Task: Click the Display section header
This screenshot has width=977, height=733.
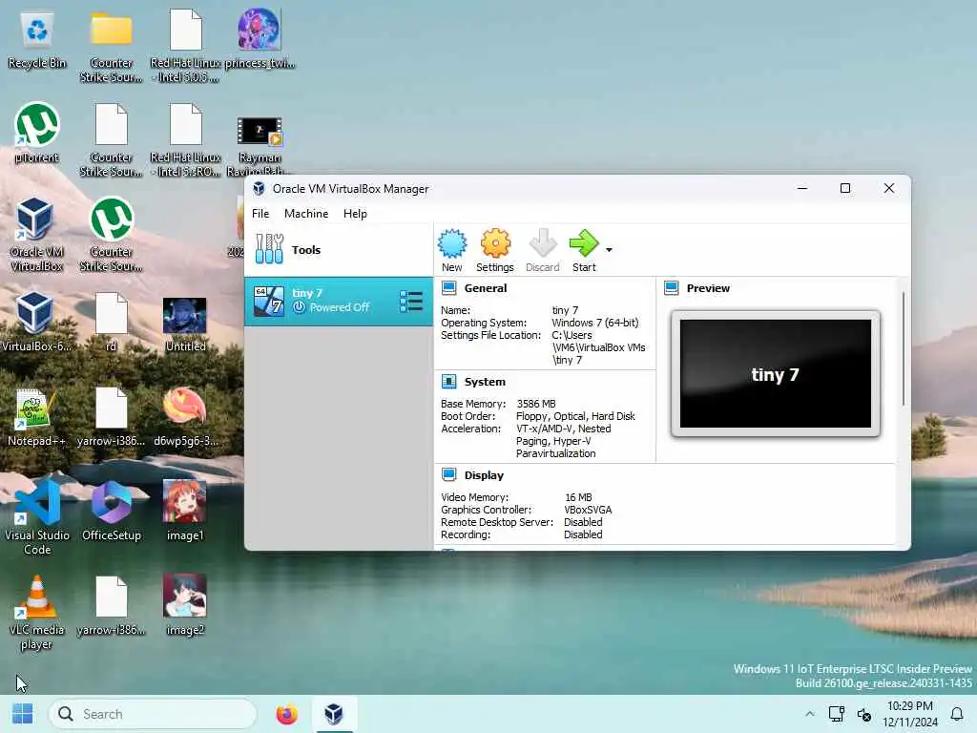Action: 484,475
